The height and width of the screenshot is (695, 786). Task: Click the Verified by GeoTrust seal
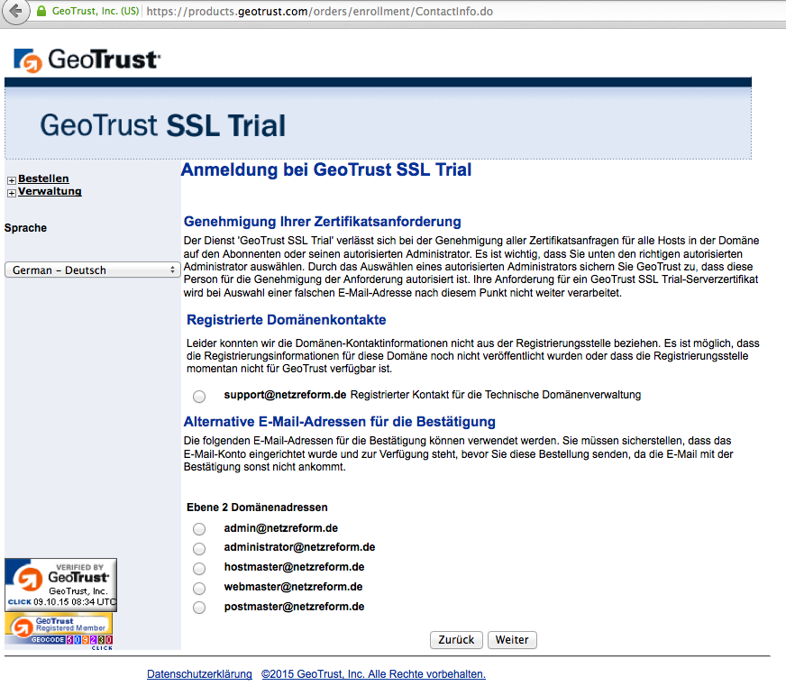tap(60, 584)
